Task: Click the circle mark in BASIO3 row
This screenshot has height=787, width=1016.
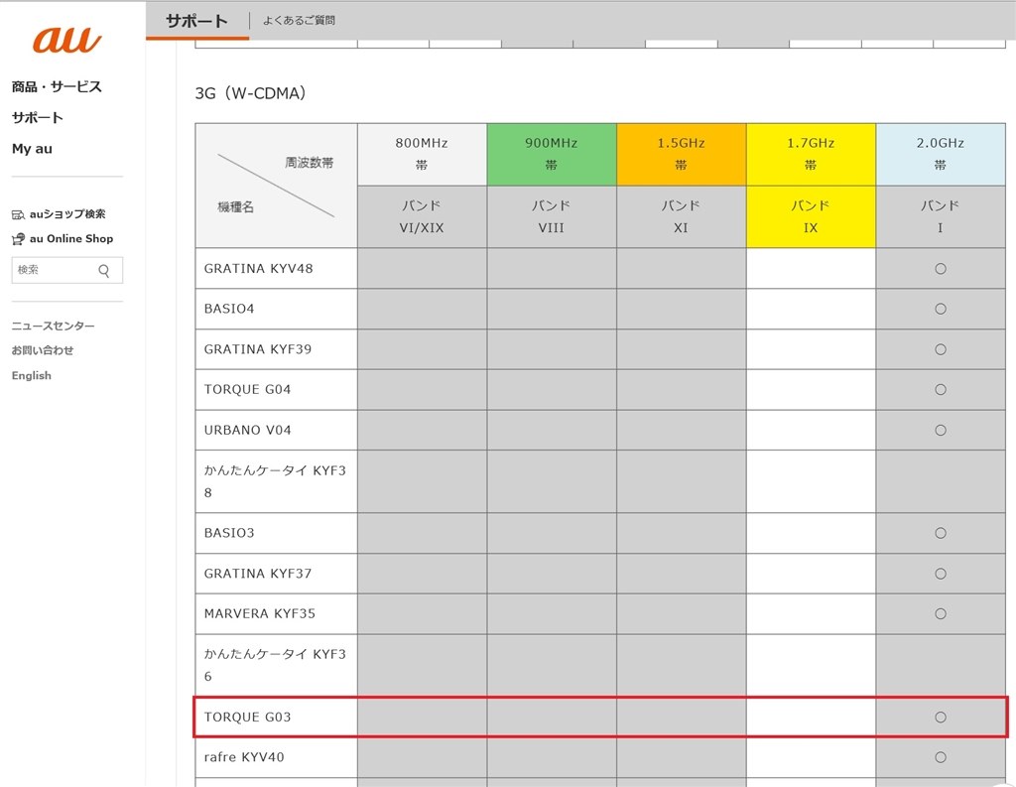Action: pyautogui.click(x=941, y=534)
